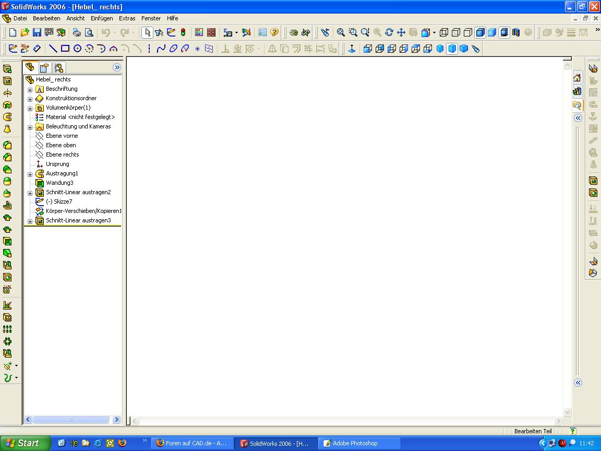Open Help with the question mark icon
This screenshot has width=601, height=451.
274,32
